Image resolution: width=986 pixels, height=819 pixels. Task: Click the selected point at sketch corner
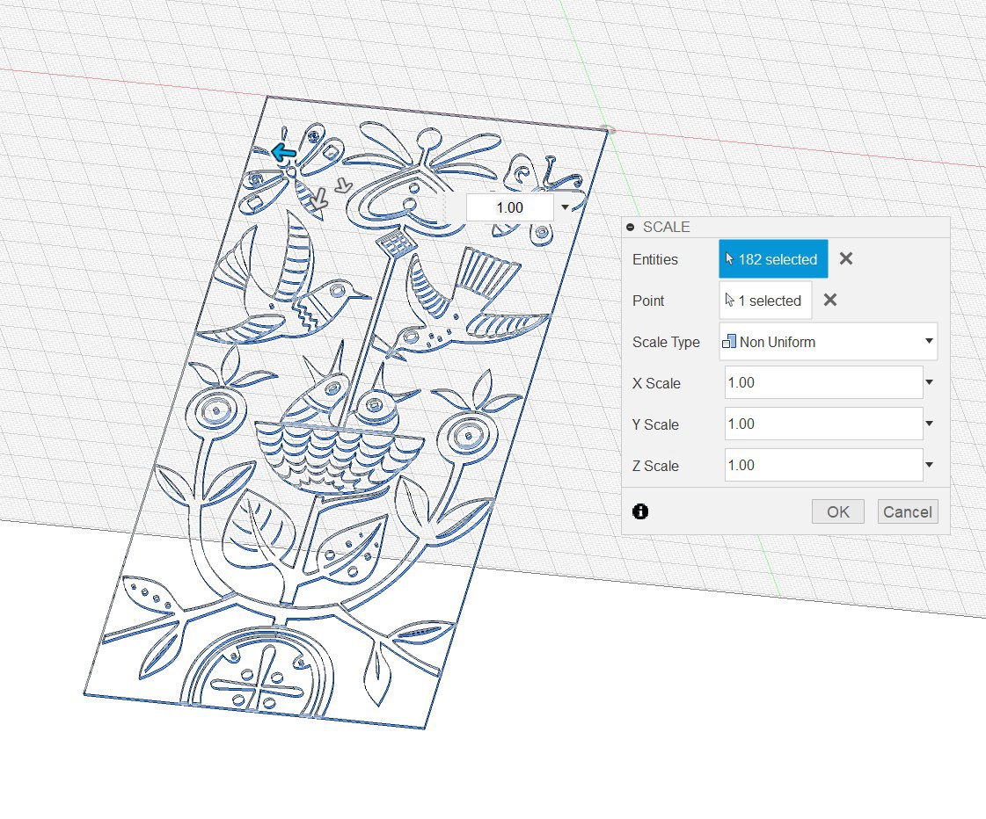[608, 130]
